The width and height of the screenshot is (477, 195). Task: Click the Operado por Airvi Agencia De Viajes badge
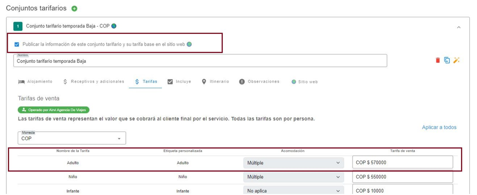(54, 110)
